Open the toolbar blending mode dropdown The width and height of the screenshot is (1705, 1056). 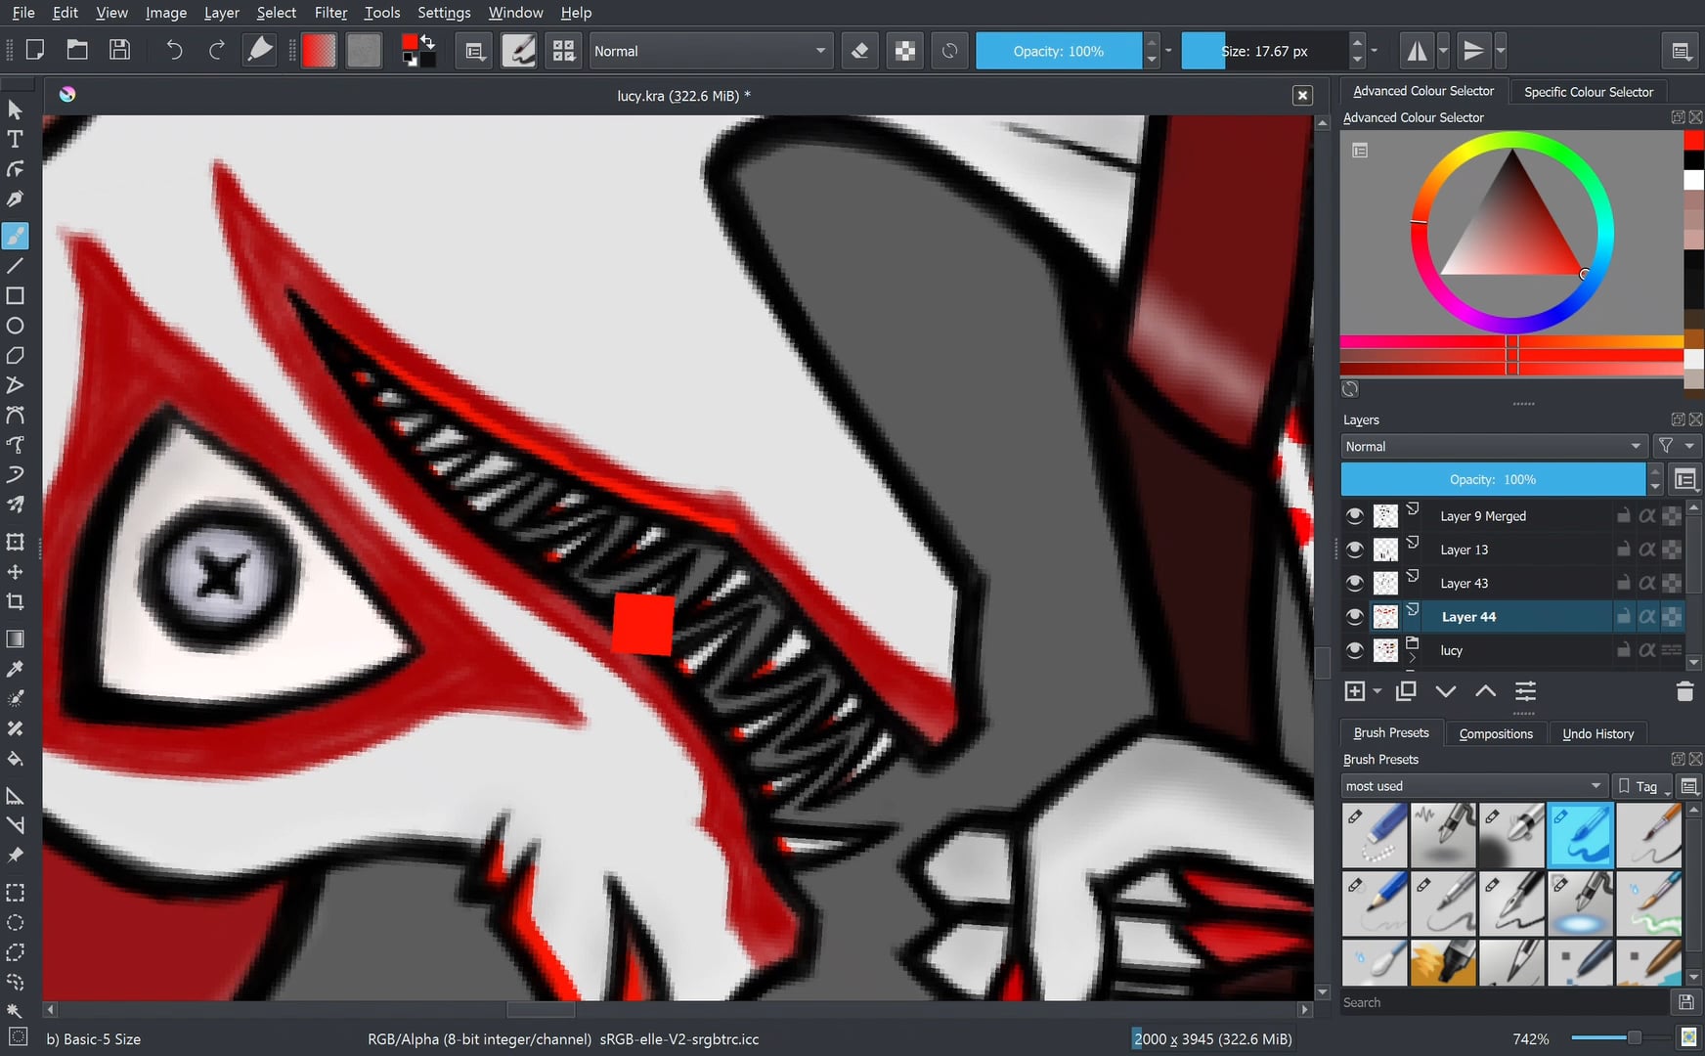point(711,51)
